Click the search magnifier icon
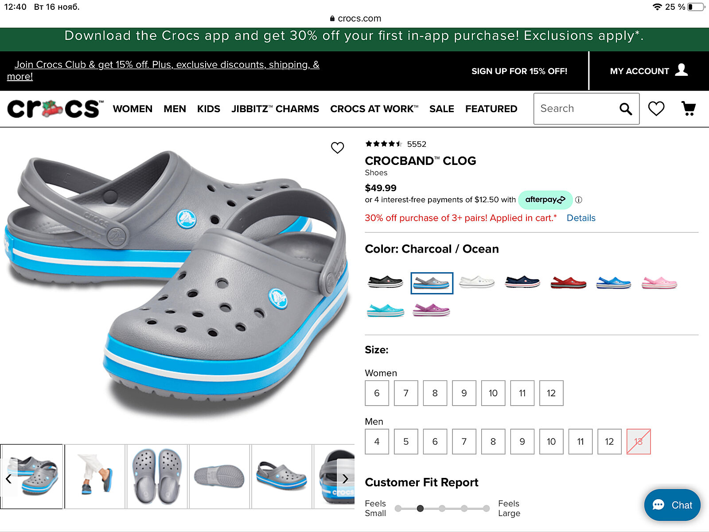709x532 pixels. (626, 109)
